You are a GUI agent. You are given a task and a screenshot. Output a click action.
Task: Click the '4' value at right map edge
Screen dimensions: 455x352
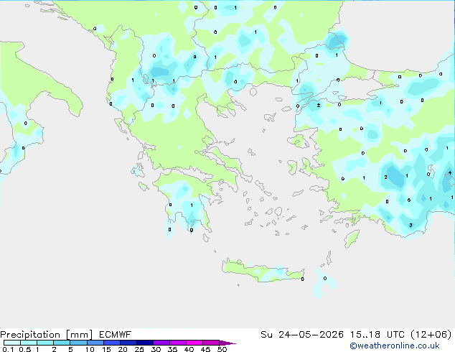click(x=450, y=173)
